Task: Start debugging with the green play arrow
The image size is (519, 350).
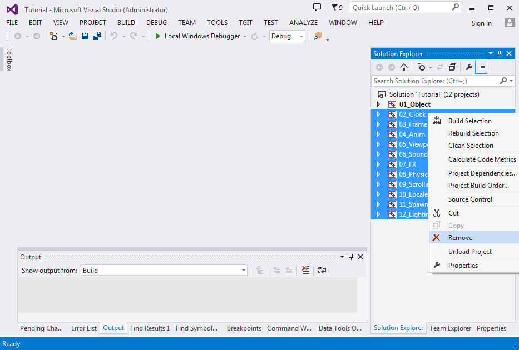Action: pos(158,36)
